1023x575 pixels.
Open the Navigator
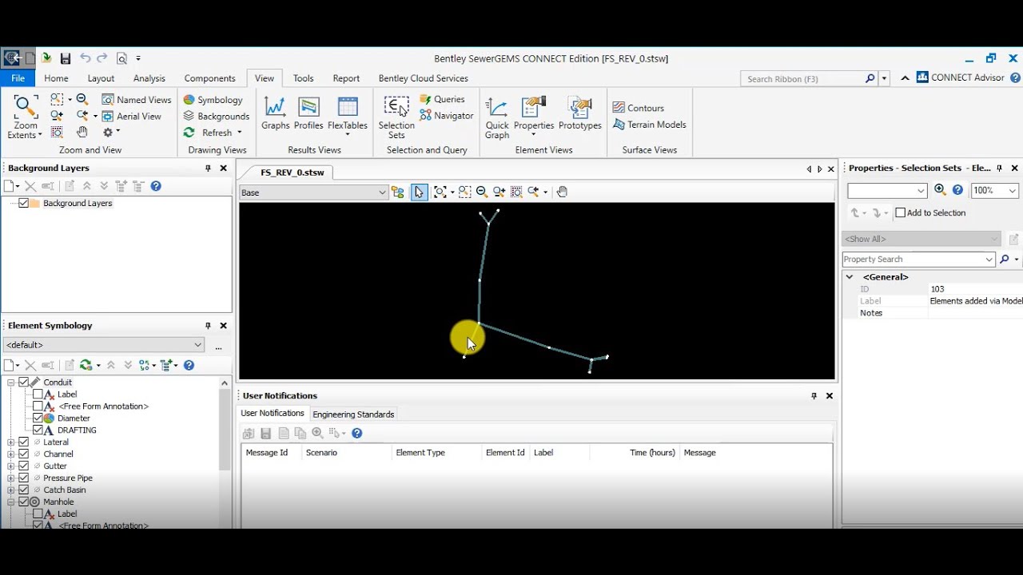446,116
